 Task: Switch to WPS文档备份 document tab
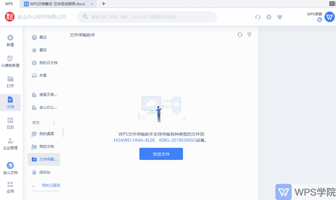pos(58,4)
